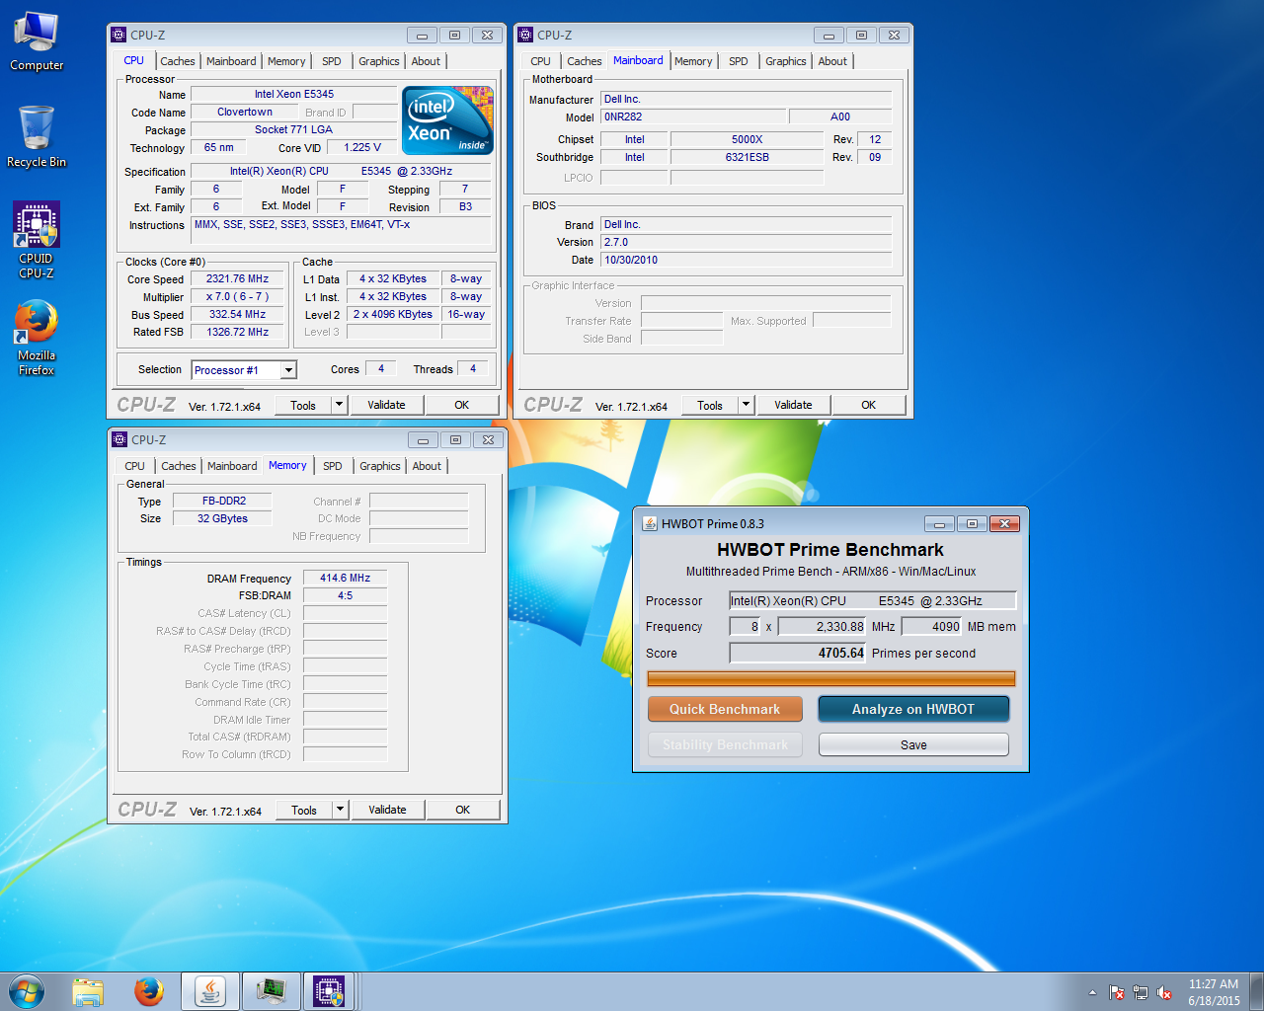Image resolution: width=1264 pixels, height=1011 pixels.
Task: Click the orange benchmark progress bar
Action: point(830,678)
